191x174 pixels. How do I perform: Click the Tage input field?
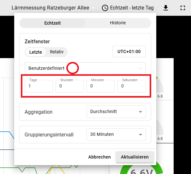(x=39, y=86)
